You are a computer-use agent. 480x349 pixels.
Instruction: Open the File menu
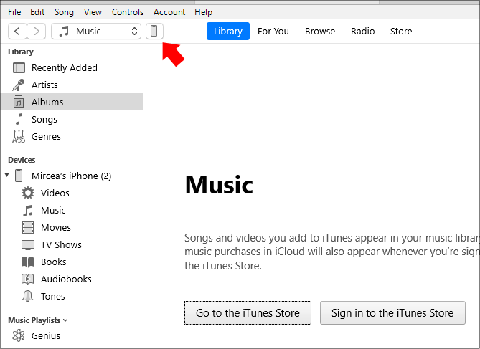pos(14,12)
